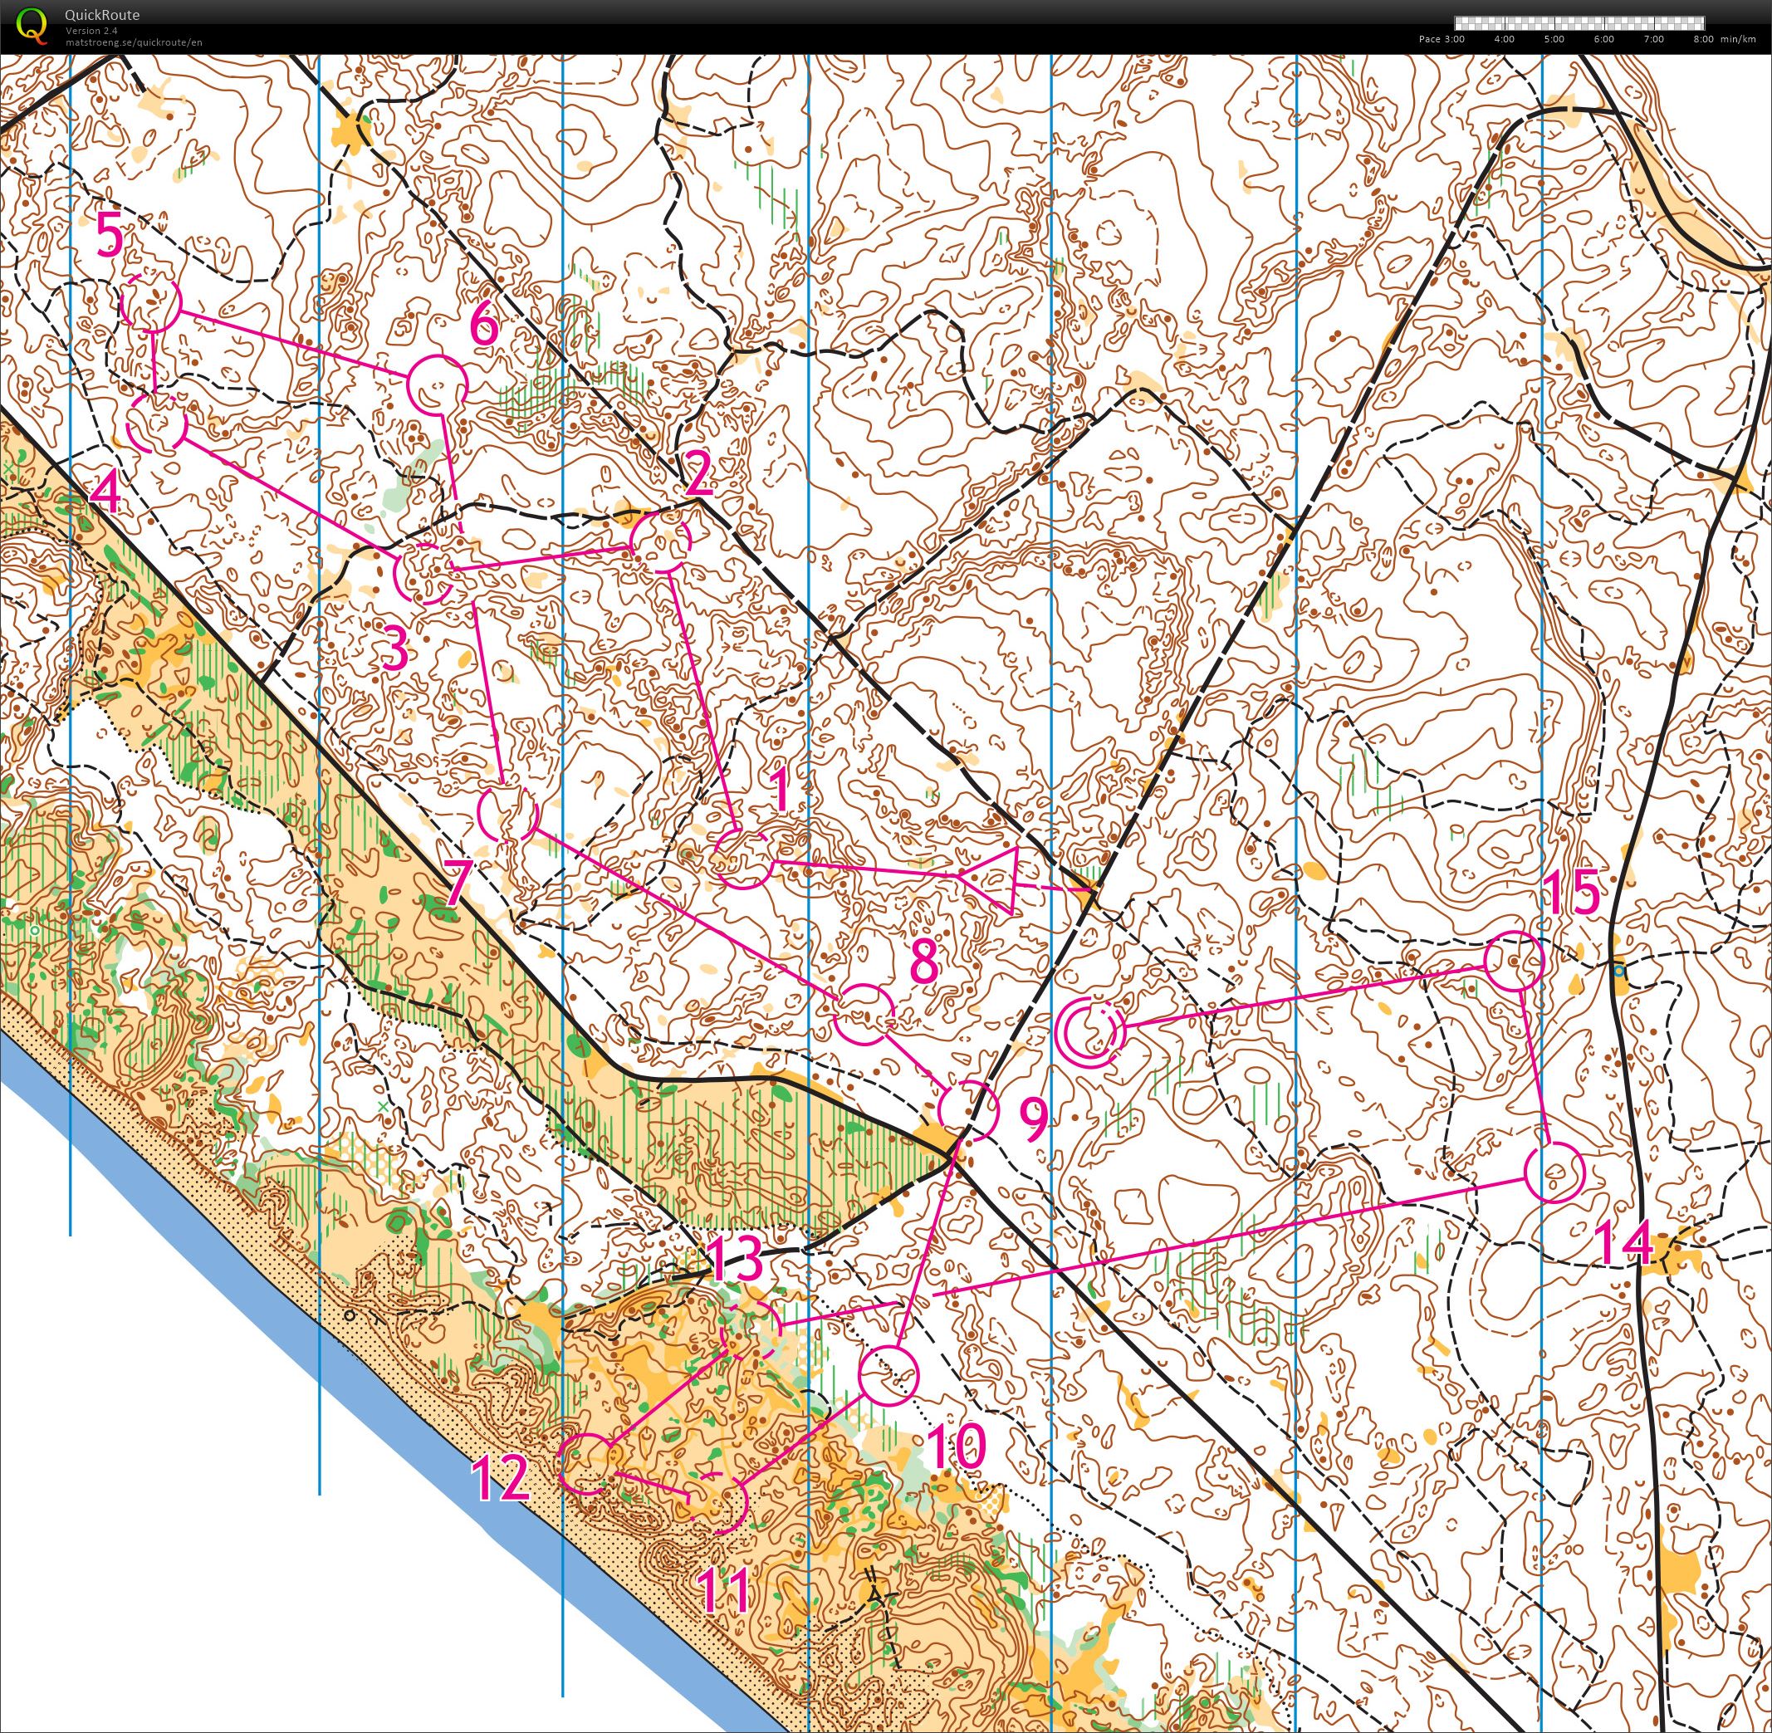Click control circle 5

[x=152, y=303]
